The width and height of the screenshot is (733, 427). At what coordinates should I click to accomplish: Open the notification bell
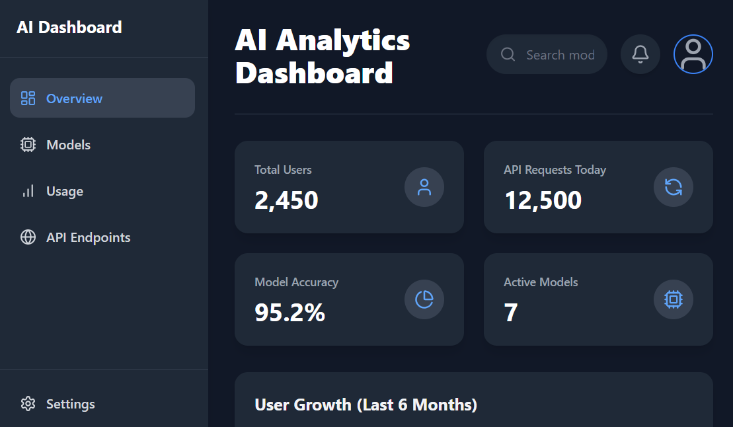pyautogui.click(x=640, y=54)
